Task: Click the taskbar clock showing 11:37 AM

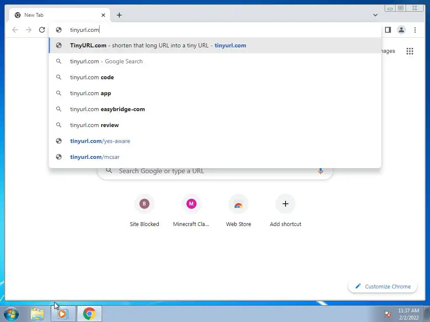Action: (x=408, y=314)
